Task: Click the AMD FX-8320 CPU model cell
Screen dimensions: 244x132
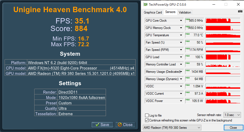Action: (81, 68)
